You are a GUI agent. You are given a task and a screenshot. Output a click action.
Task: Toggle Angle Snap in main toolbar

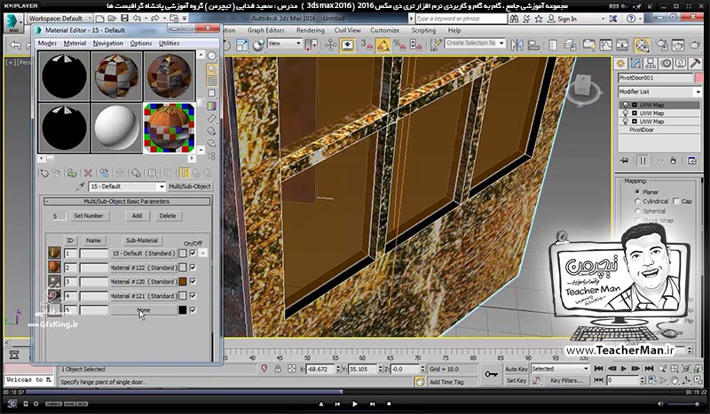pos(383,45)
